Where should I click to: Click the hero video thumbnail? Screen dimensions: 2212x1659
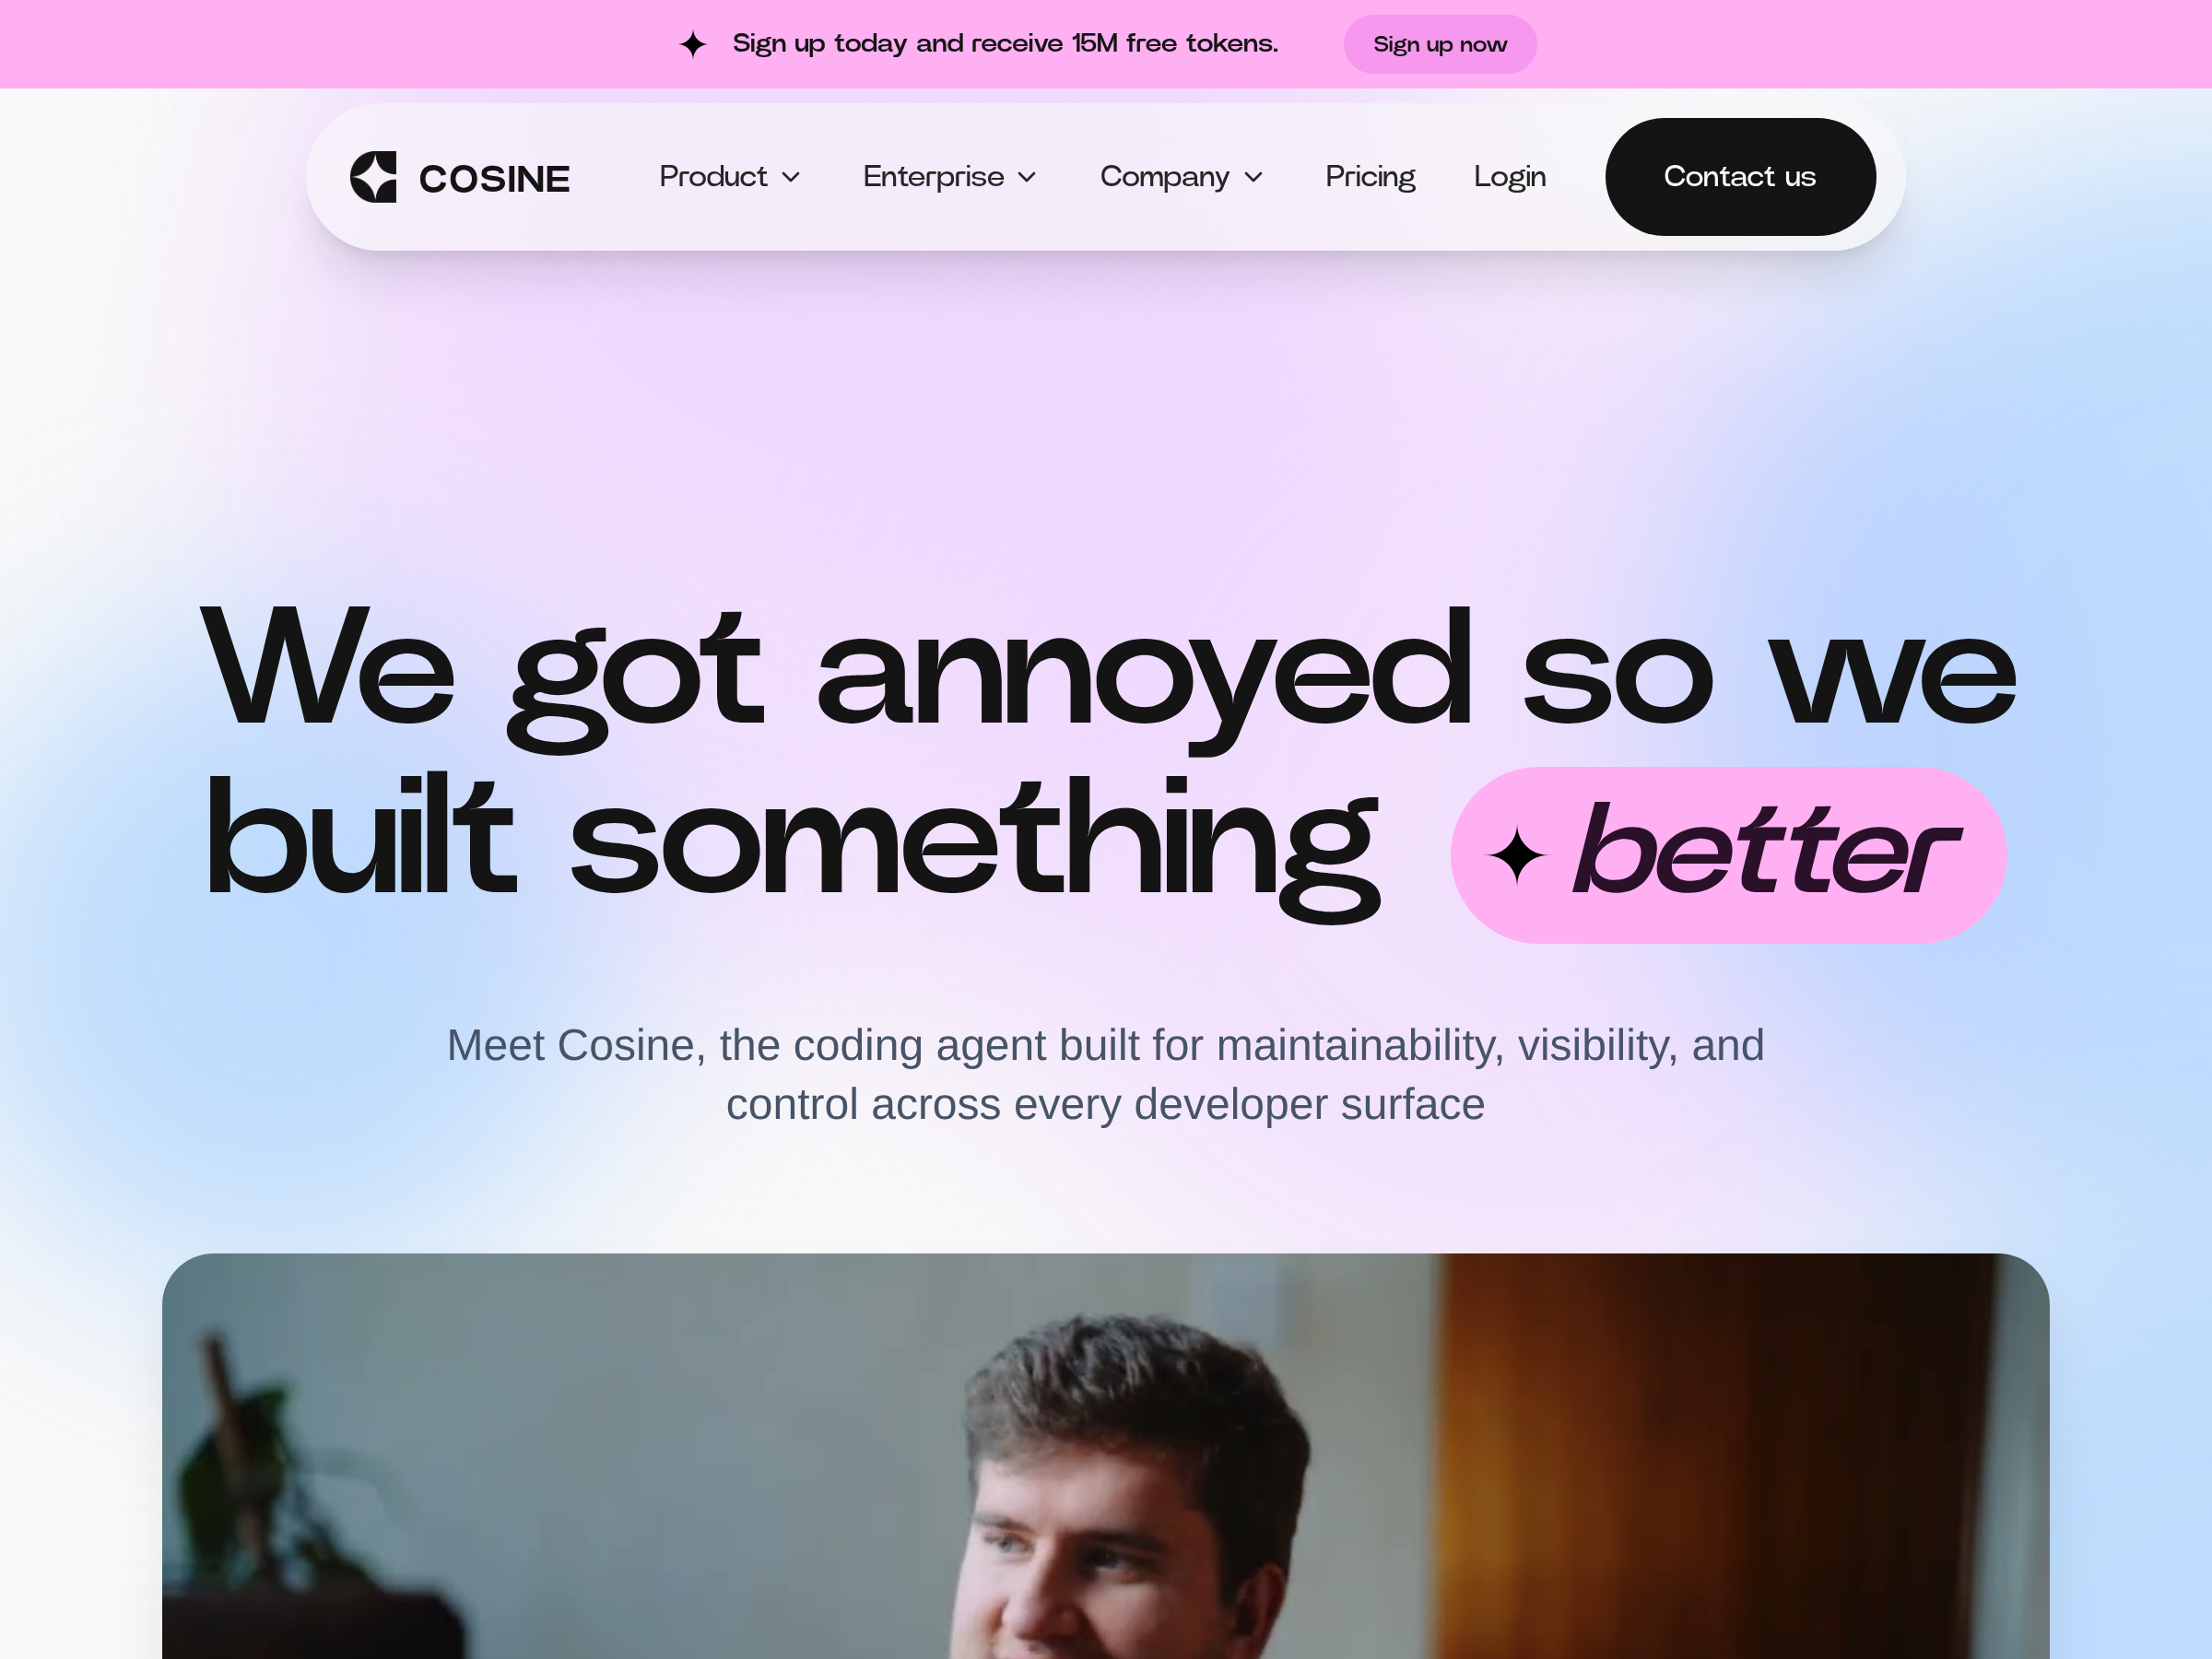pyautogui.click(x=1106, y=1456)
